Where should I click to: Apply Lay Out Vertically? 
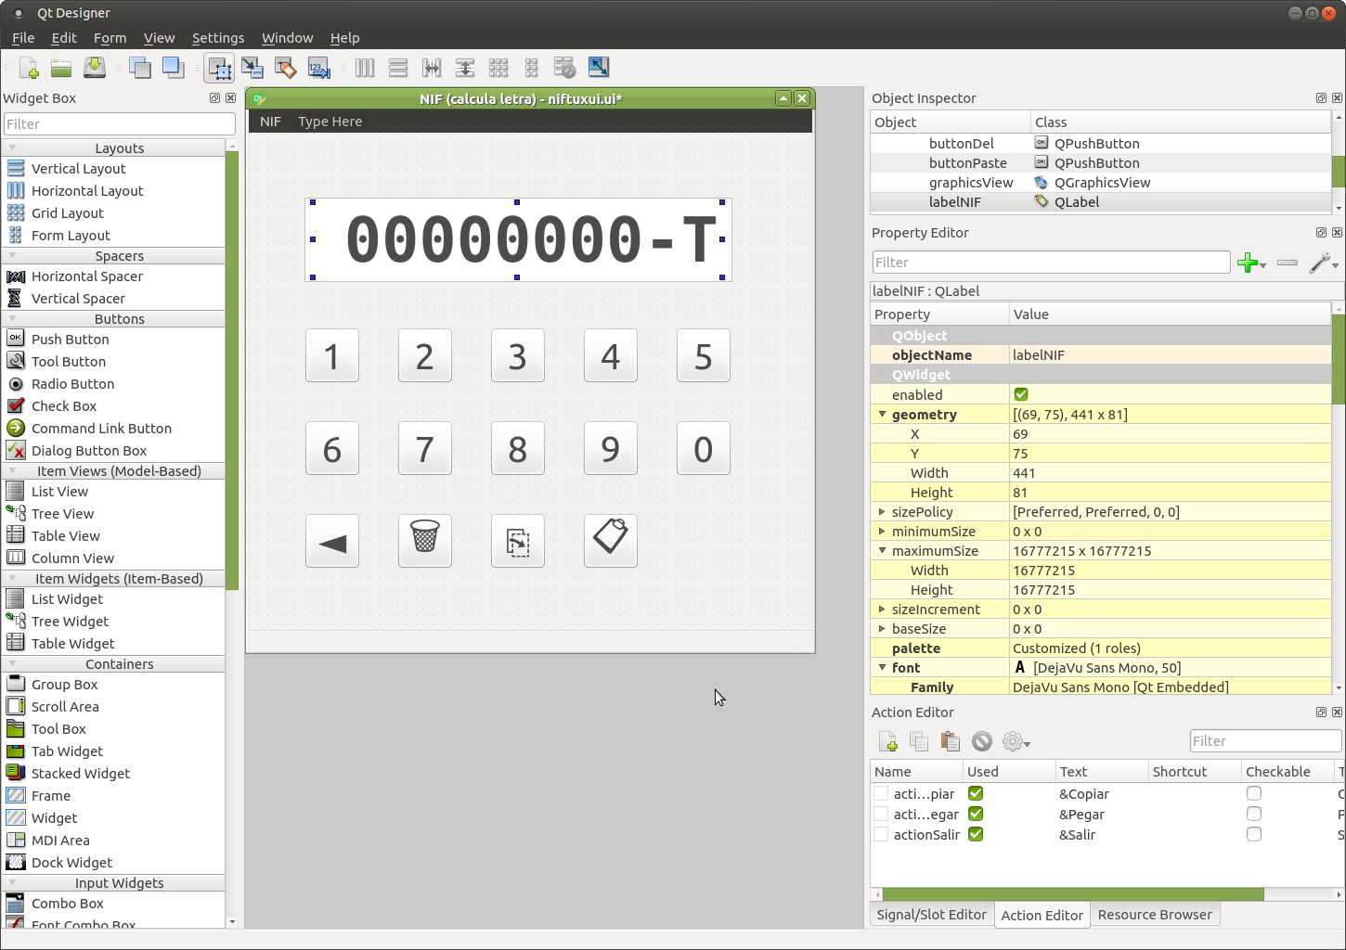(398, 68)
